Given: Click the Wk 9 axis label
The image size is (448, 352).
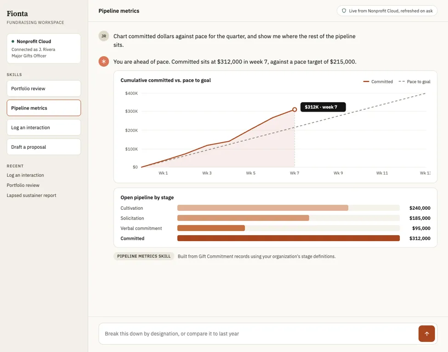Looking at the screenshot, I should coord(338,173).
